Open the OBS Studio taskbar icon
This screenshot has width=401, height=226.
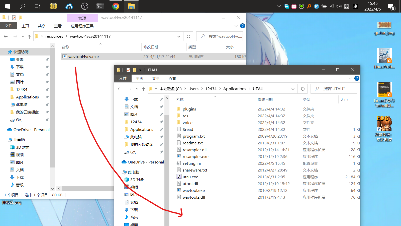click(85, 6)
